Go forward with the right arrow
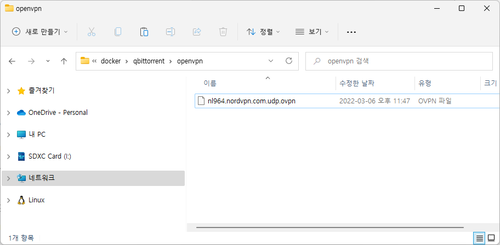 point(31,61)
